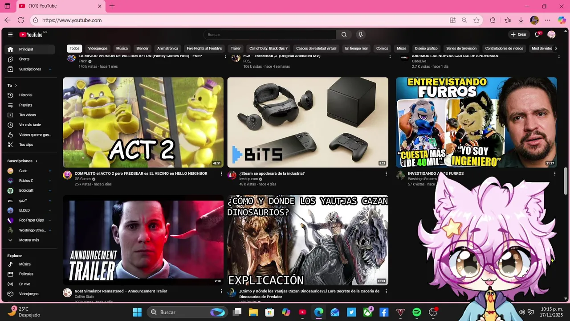This screenshot has height=321, width=570.
Task: Open Edge settings and more menu
Action: click(x=548, y=20)
